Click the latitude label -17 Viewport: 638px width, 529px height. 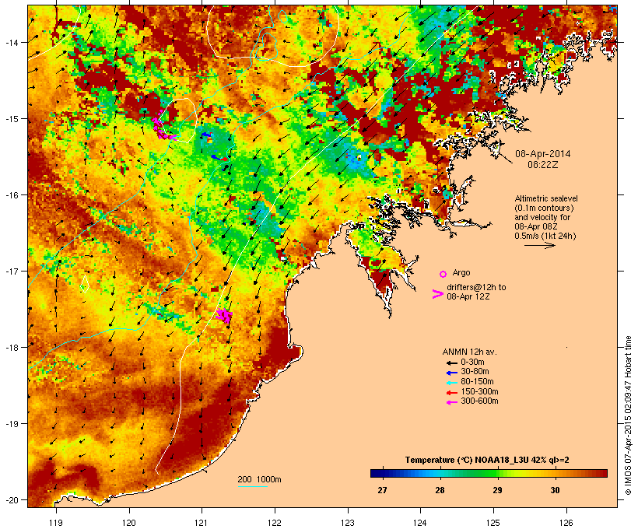[x=12, y=271]
